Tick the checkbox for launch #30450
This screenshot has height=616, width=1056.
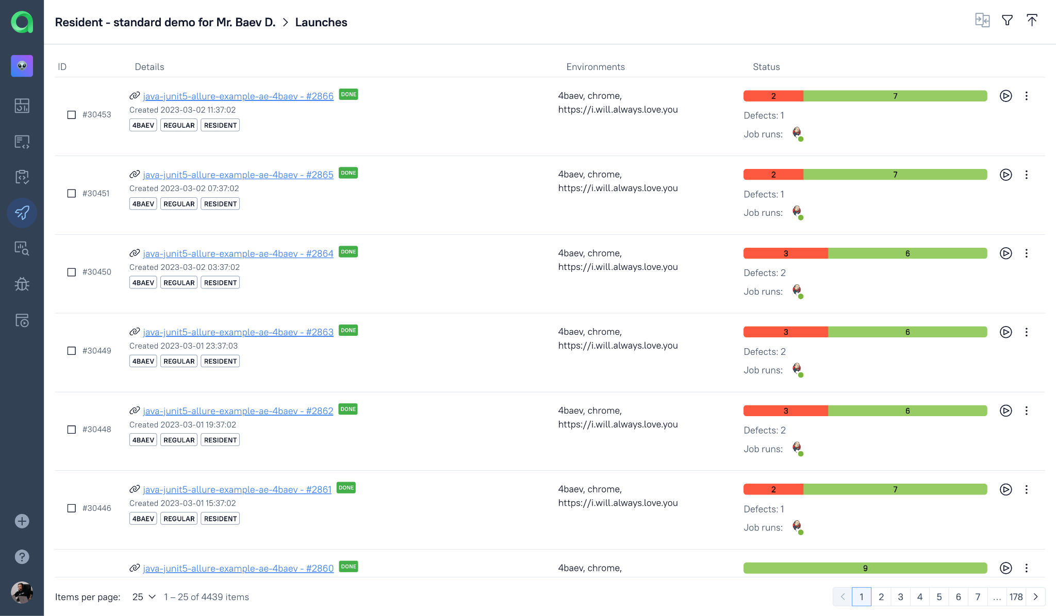pyautogui.click(x=72, y=272)
